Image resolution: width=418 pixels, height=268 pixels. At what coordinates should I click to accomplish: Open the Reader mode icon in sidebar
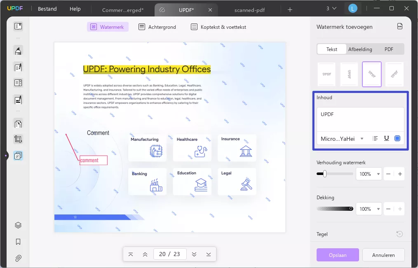click(18, 26)
